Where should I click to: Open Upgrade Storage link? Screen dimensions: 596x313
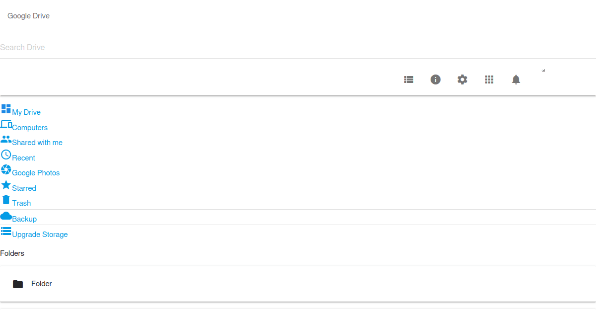(40, 234)
